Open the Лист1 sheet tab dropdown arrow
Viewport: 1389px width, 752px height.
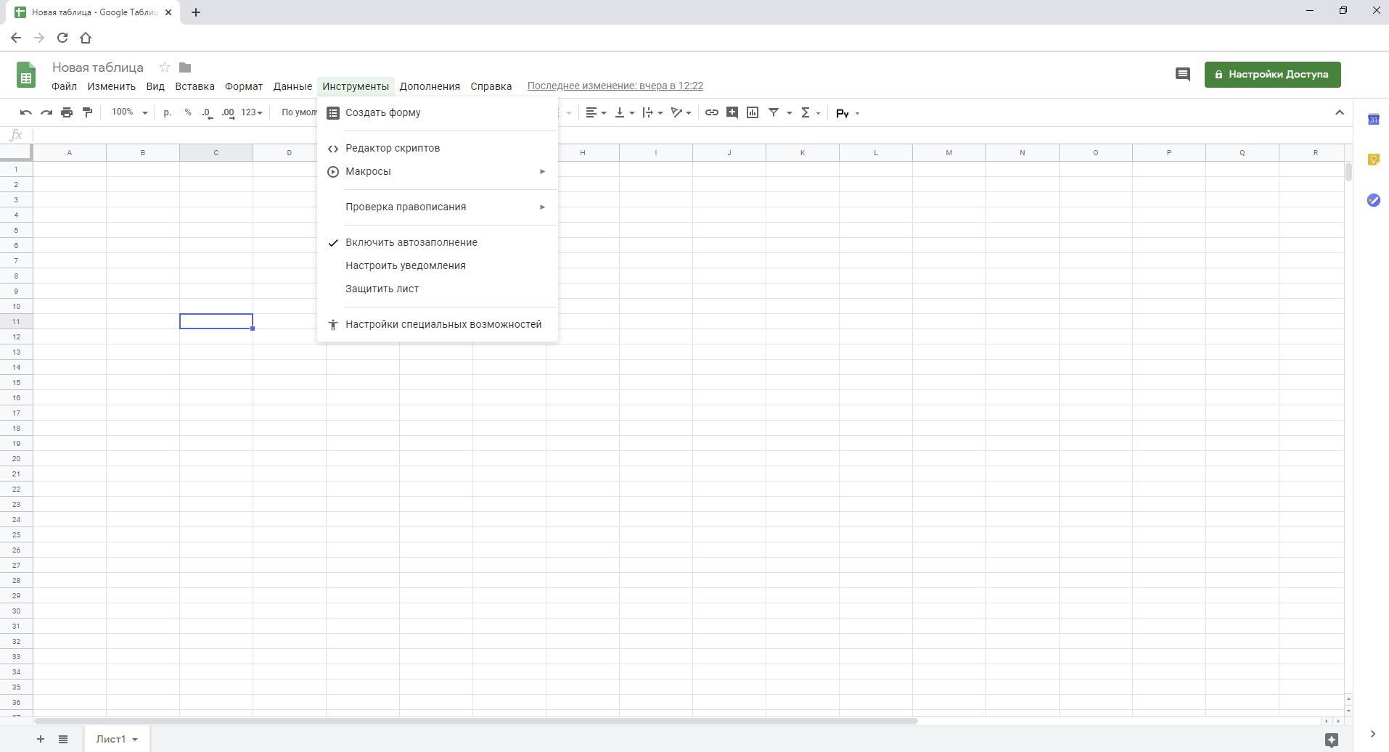135,740
